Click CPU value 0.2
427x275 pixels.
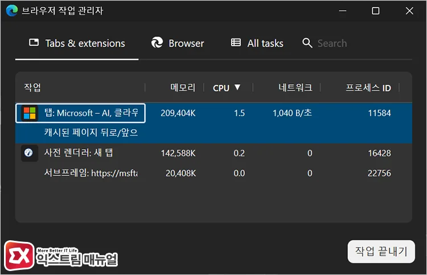[x=239, y=153]
